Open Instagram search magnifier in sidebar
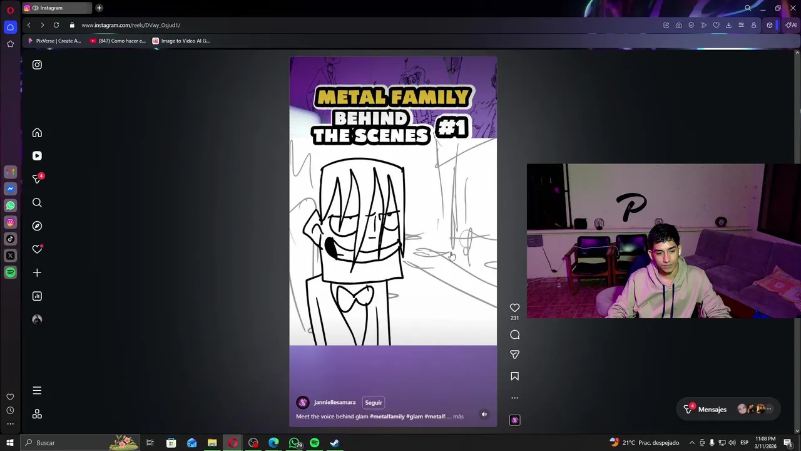Viewport: 801px width, 451px height. click(x=37, y=202)
